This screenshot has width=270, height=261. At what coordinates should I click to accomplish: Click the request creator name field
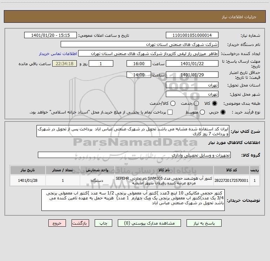click(148, 54)
